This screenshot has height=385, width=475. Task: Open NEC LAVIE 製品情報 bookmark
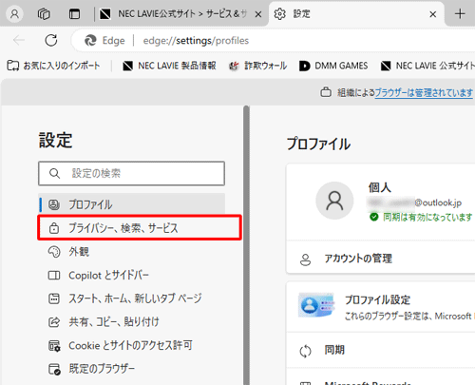pyautogui.click(x=169, y=66)
